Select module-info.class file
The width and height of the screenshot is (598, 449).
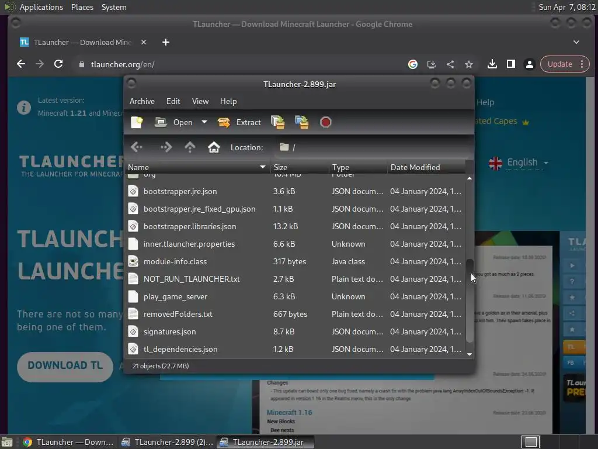point(295,261)
